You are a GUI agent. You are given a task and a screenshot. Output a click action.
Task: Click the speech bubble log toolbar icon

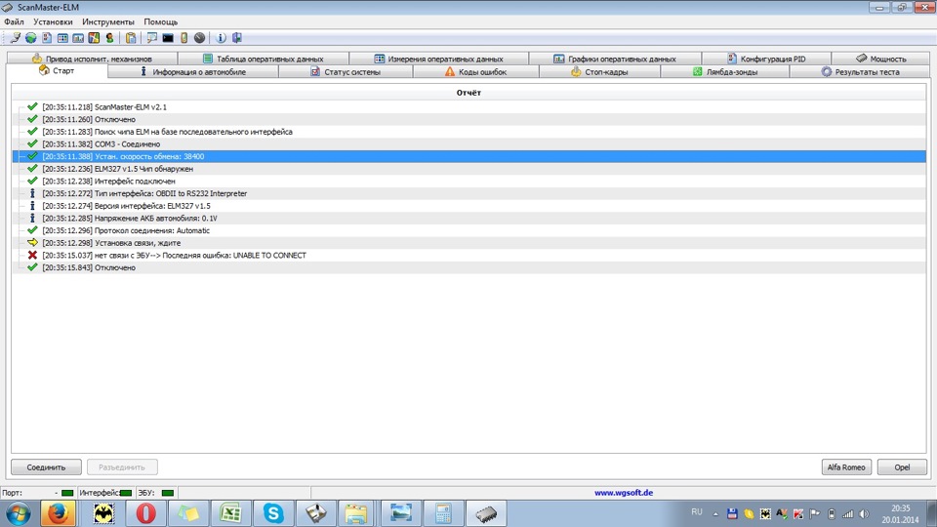pos(152,38)
